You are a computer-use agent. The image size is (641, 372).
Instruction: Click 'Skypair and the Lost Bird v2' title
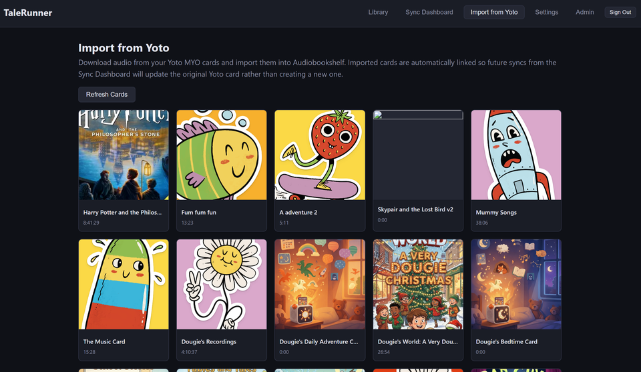point(415,209)
